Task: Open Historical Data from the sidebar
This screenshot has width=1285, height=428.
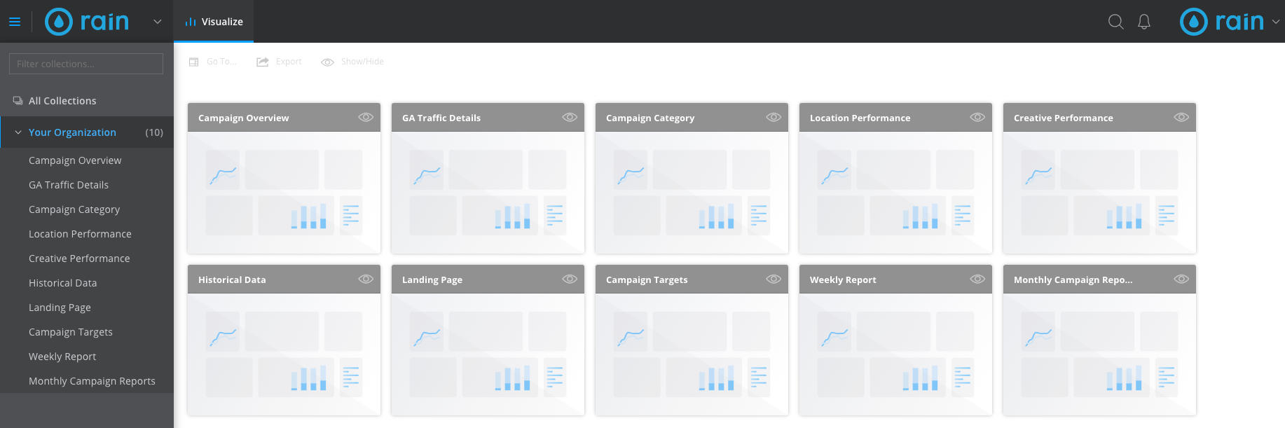Action: tap(62, 283)
